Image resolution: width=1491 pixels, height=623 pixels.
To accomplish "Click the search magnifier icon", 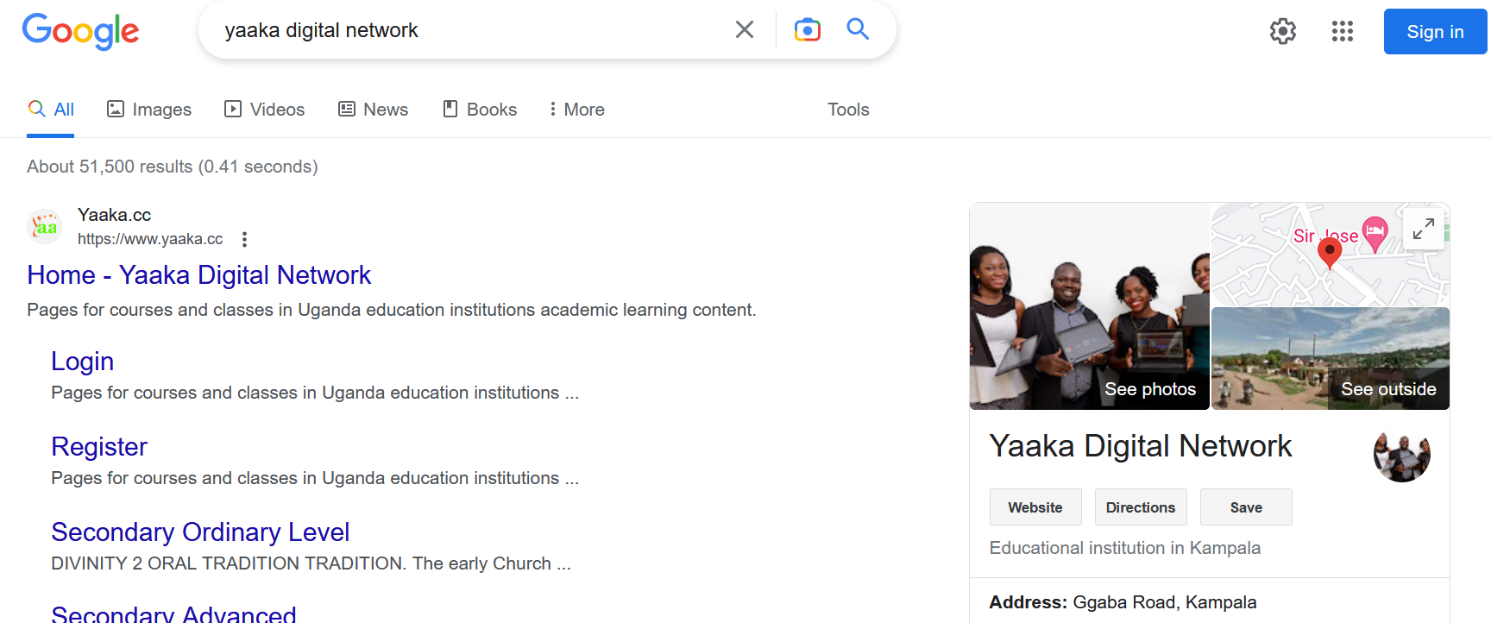I will coord(858,28).
